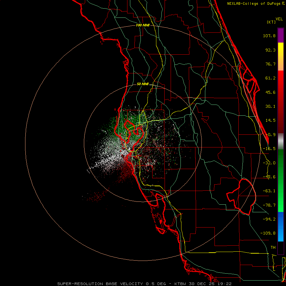Click the yellow segment of velocity color bar

(x=281, y=57)
